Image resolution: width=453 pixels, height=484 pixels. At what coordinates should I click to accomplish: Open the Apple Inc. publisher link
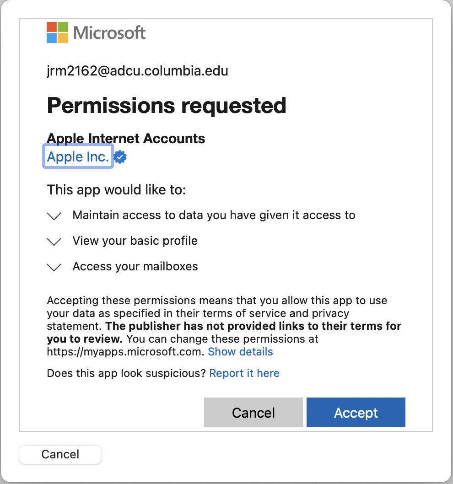(x=78, y=156)
